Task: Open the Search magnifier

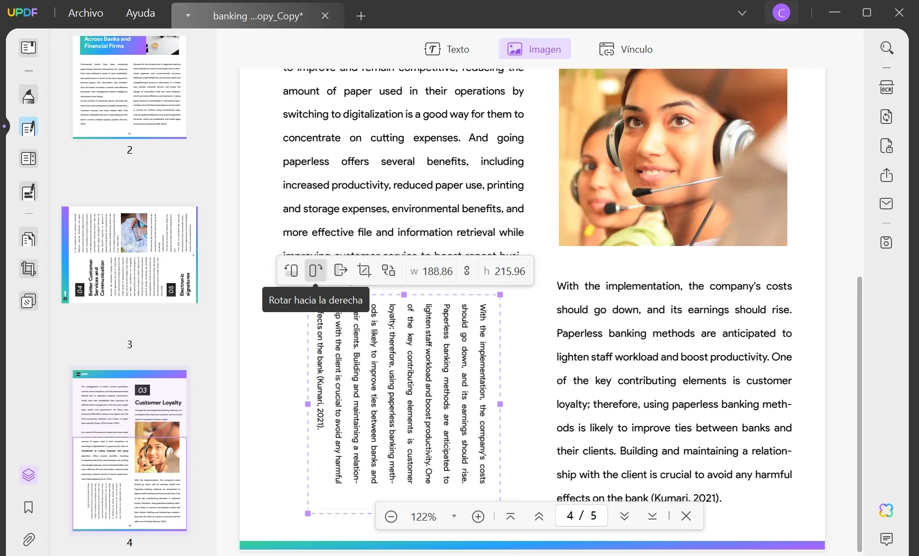Action: (887, 48)
